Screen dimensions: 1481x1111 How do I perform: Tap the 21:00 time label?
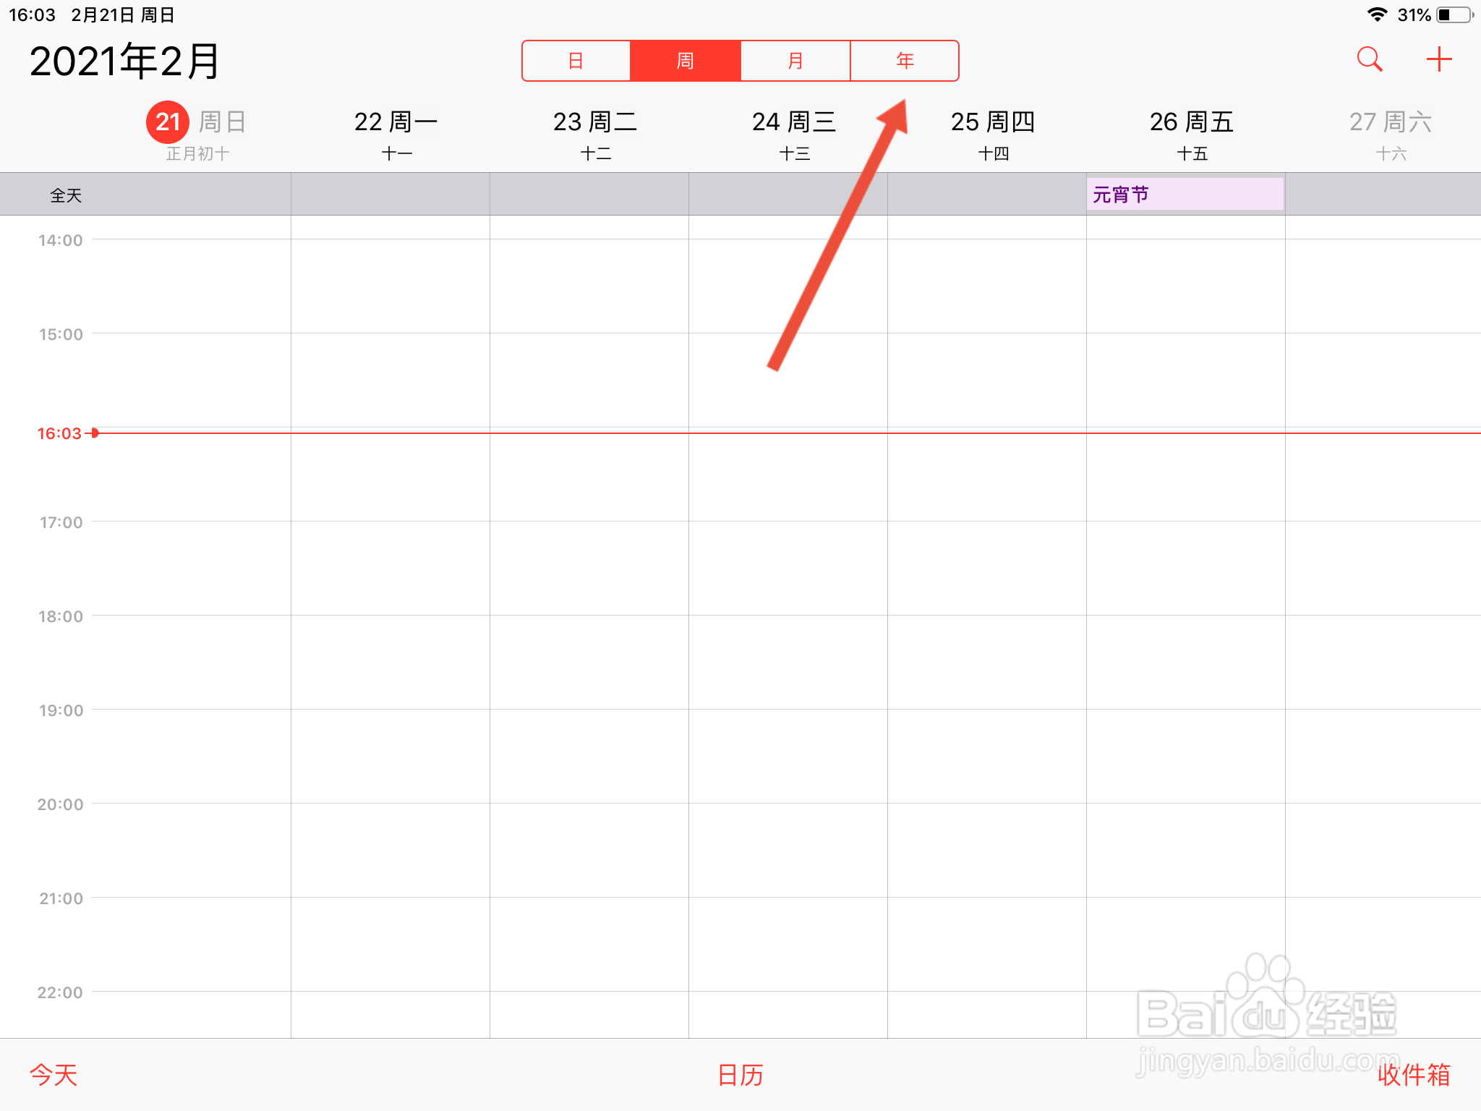coord(61,898)
